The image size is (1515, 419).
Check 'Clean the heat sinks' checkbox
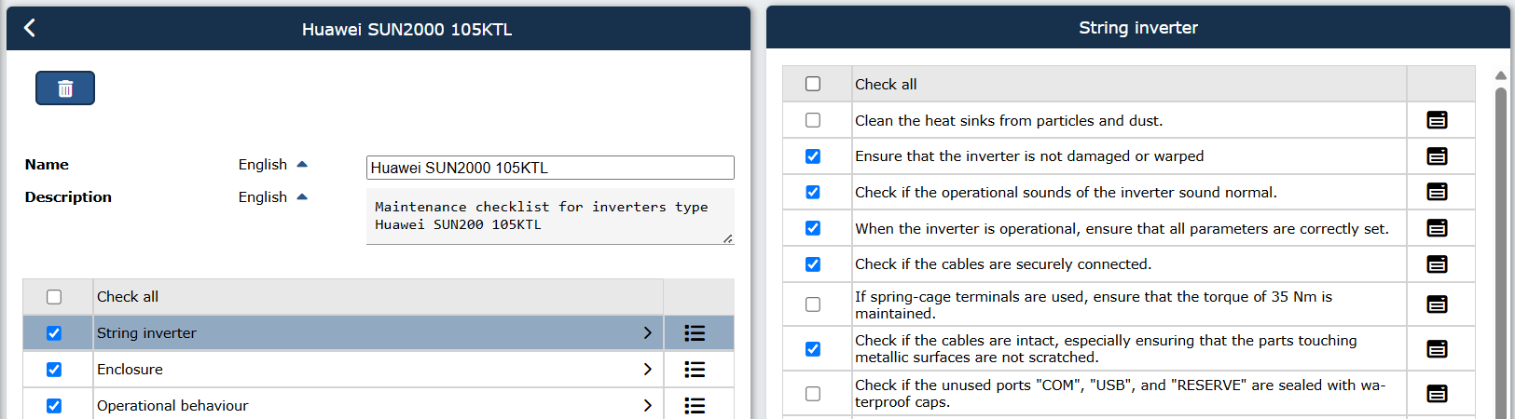click(813, 120)
